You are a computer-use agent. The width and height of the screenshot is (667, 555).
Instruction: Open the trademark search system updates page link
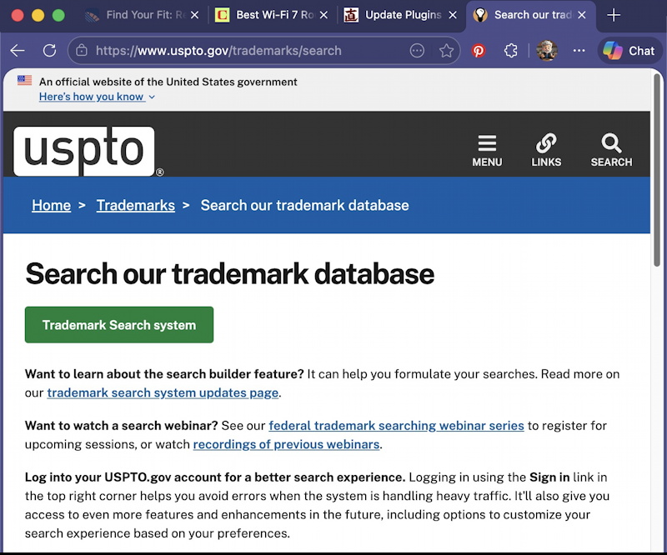(x=162, y=392)
